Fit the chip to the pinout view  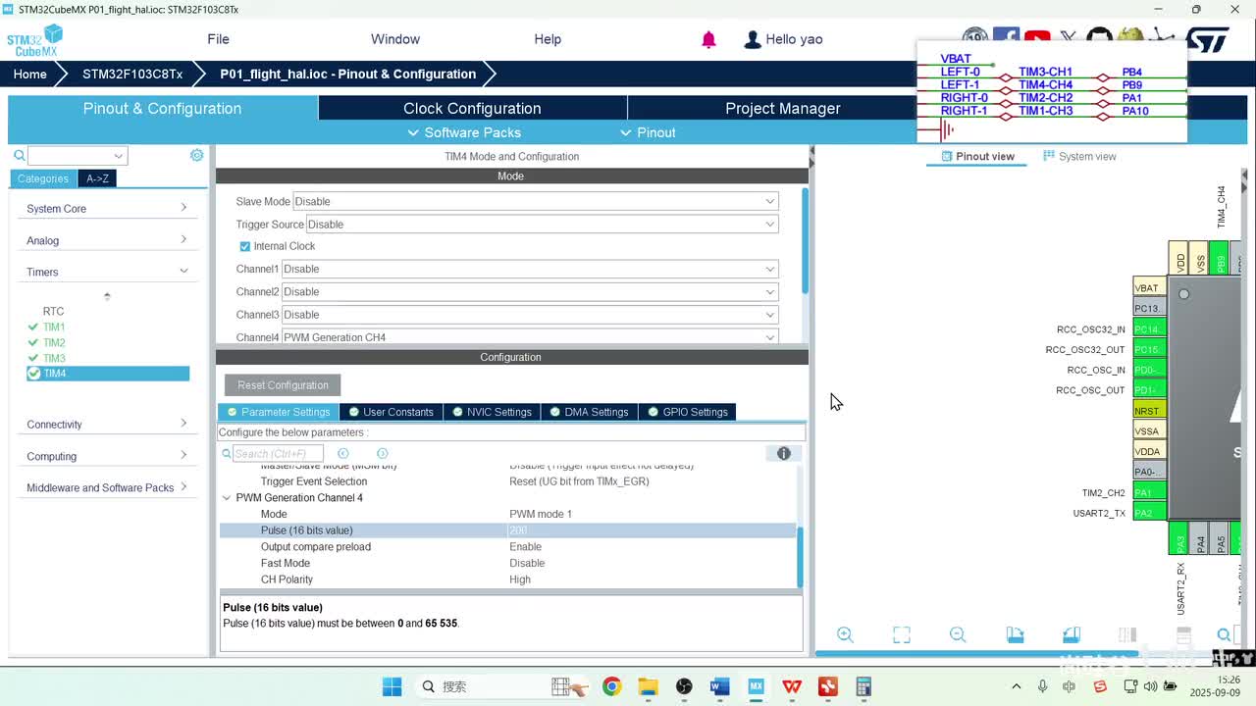pyautogui.click(x=902, y=634)
